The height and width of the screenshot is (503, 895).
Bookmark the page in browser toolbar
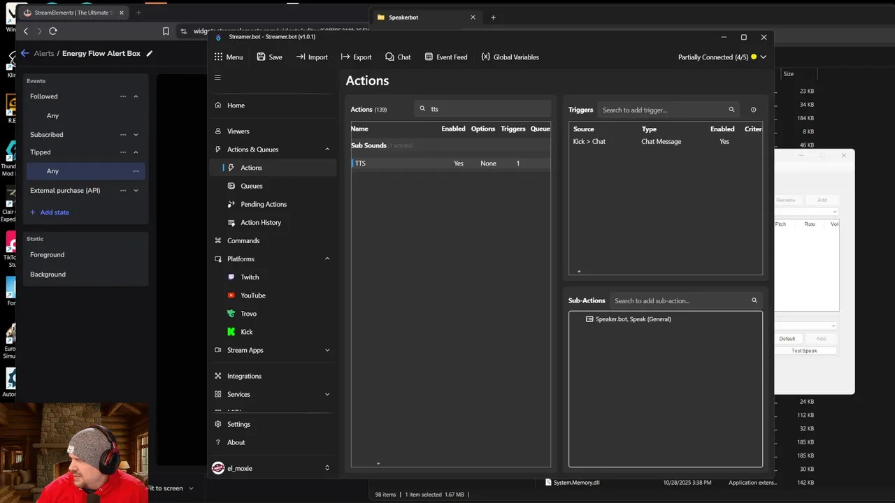click(x=166, y=31)
